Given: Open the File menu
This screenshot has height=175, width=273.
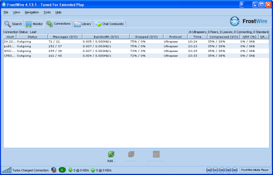Looking at the screenshot, I should click(6, 12).
